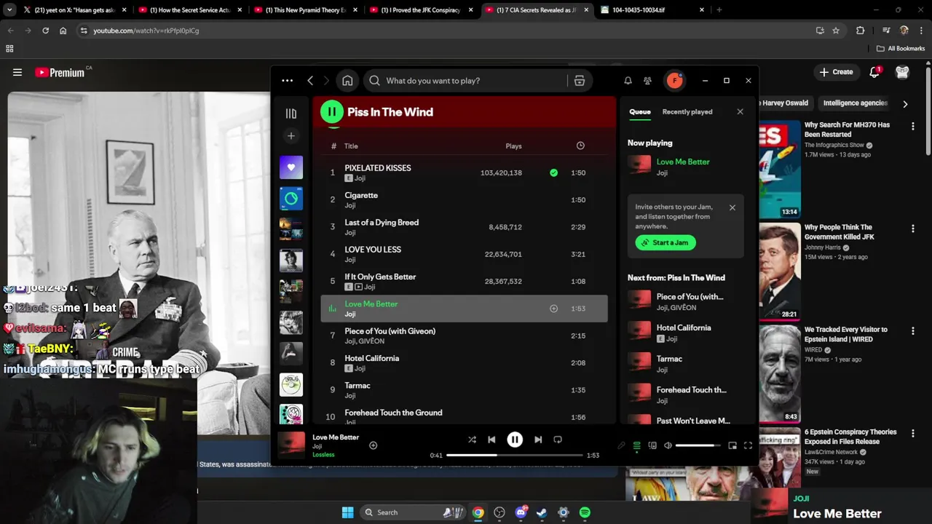This screenshot has width=932, height=524.
Task: Open YouTube Create button
Action: coord(836,72)
